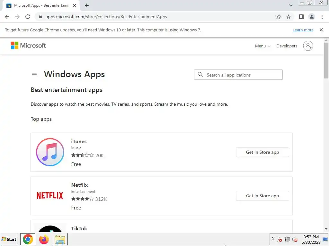Click the Chrome taskbar icon
Image resolution: width=329 pixels, height=246 pixels.
pos(28,239)
